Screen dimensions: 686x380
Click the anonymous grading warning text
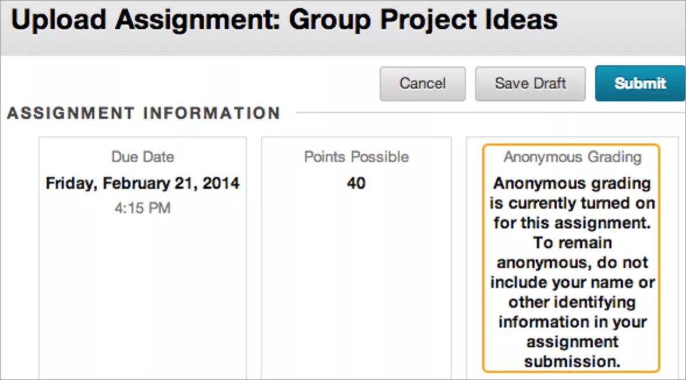[x=572, y=272]
